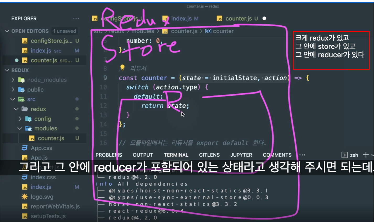Show more panel tabs via ellipsis
This screenshot has width=374, height=222.
(302, 155)
